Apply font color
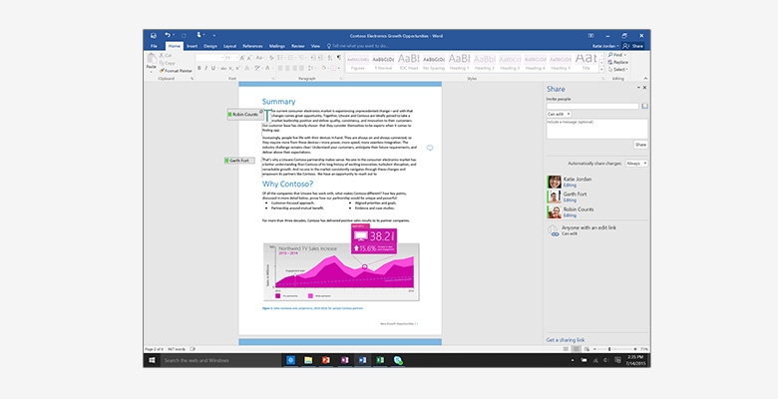Screen dimensions: 778x399 click(x=267, y=68)
